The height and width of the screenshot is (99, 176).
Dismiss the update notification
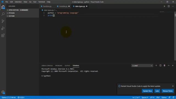pyautogui.click(x=173, y=86)
